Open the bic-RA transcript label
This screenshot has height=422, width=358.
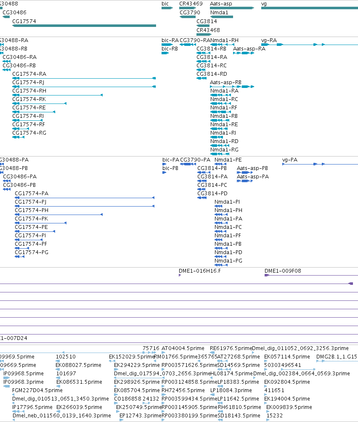170,40
